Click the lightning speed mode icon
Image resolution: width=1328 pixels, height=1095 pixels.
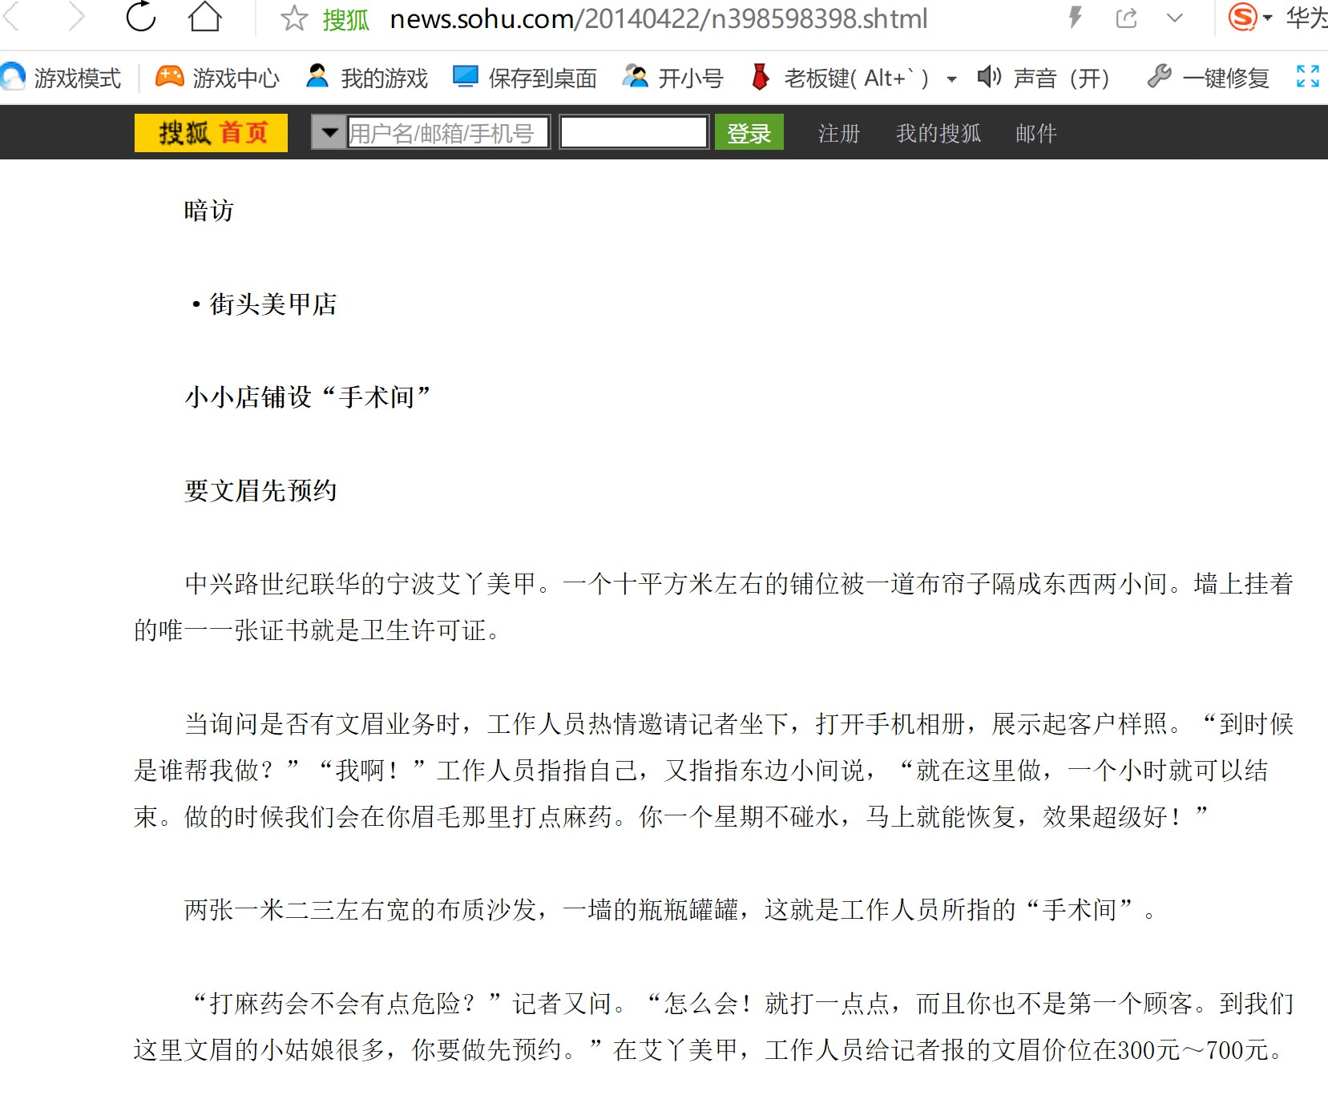(x=1076, y=18)
